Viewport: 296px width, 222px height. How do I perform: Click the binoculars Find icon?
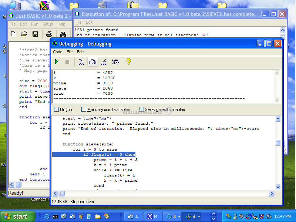(63, 34)
